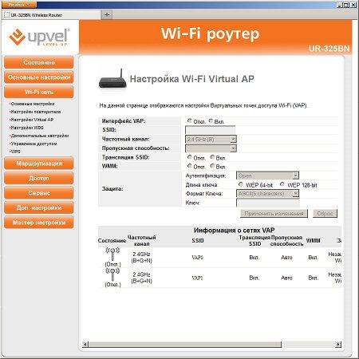
Task: Select WEP 128-bit key length
Action: pyautogui.click(x=282, y=184)
